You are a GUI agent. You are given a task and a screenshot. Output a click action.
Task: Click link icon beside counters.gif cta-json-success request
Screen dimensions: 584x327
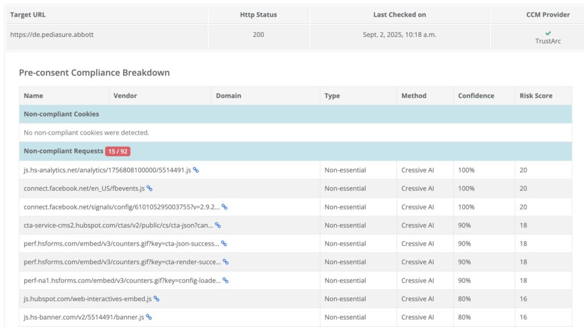pos(224,244)
